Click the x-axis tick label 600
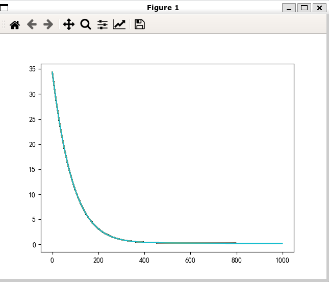Image resolution: width=329 pixels, height=282 pixels. (190, 261)
